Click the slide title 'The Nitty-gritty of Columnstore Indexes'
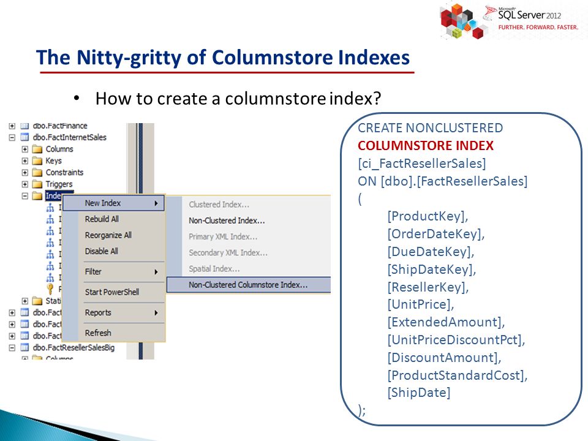Image resolution: width=588 pixels, height=441 pixels. 223,58
